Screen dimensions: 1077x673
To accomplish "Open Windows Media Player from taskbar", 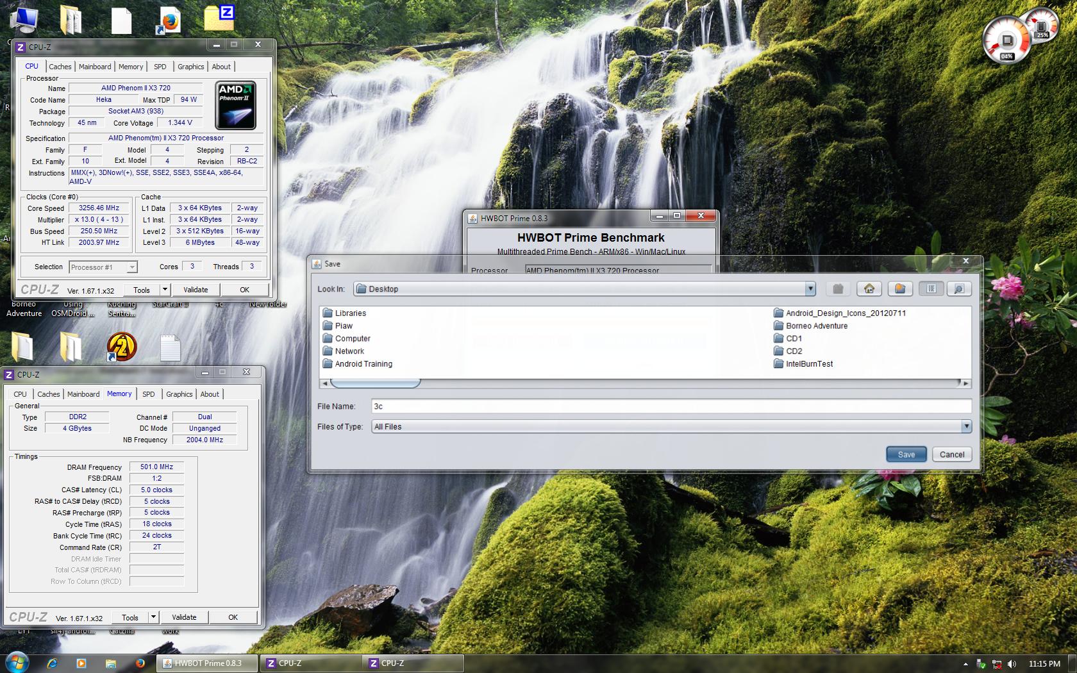I will pos(81,663).
